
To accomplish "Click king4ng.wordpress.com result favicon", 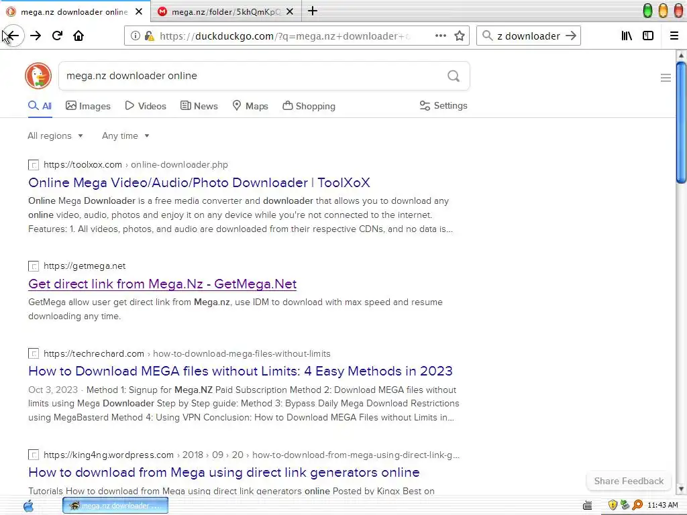I will [34, 455].
